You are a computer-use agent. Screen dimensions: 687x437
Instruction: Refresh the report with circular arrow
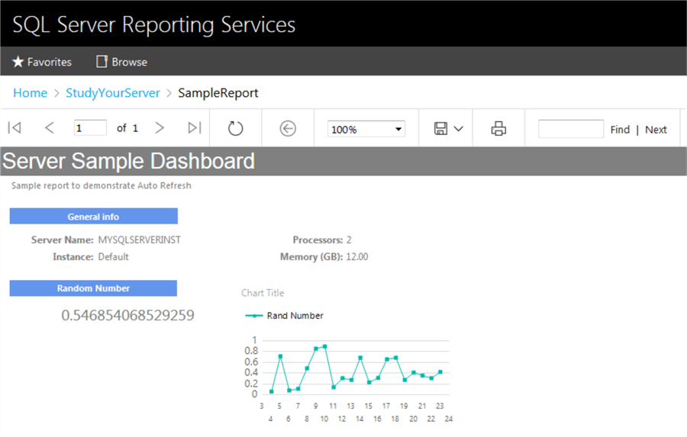(236, 128)
